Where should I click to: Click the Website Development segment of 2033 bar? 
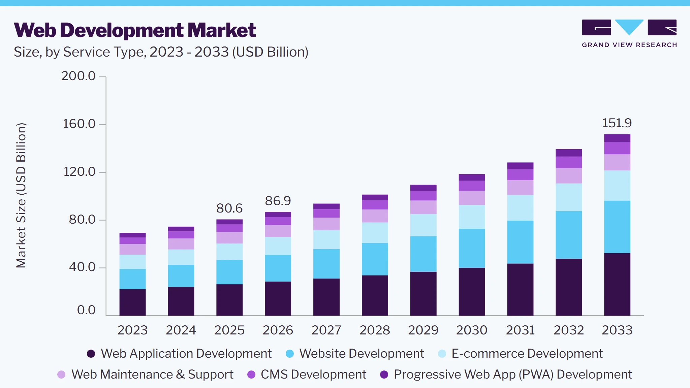click(617, 227)
